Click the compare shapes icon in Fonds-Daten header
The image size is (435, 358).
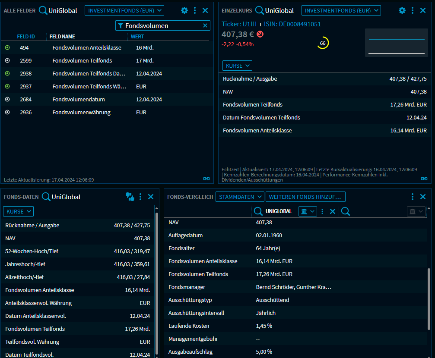[x=130, y=197]
